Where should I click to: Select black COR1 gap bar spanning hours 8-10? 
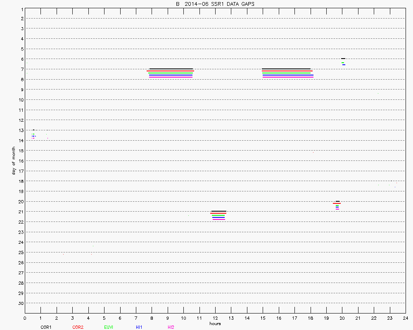point(171,69)
